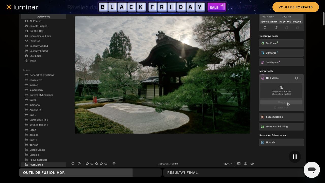The height and width of the screenshot is (183, 325).
Task: Click the Panorama Stitching icon
Action: pos(263,127)
